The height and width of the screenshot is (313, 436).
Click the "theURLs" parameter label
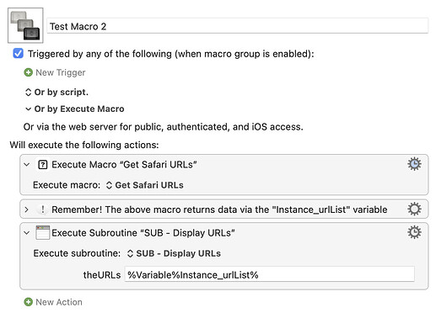tap(102, 275)
